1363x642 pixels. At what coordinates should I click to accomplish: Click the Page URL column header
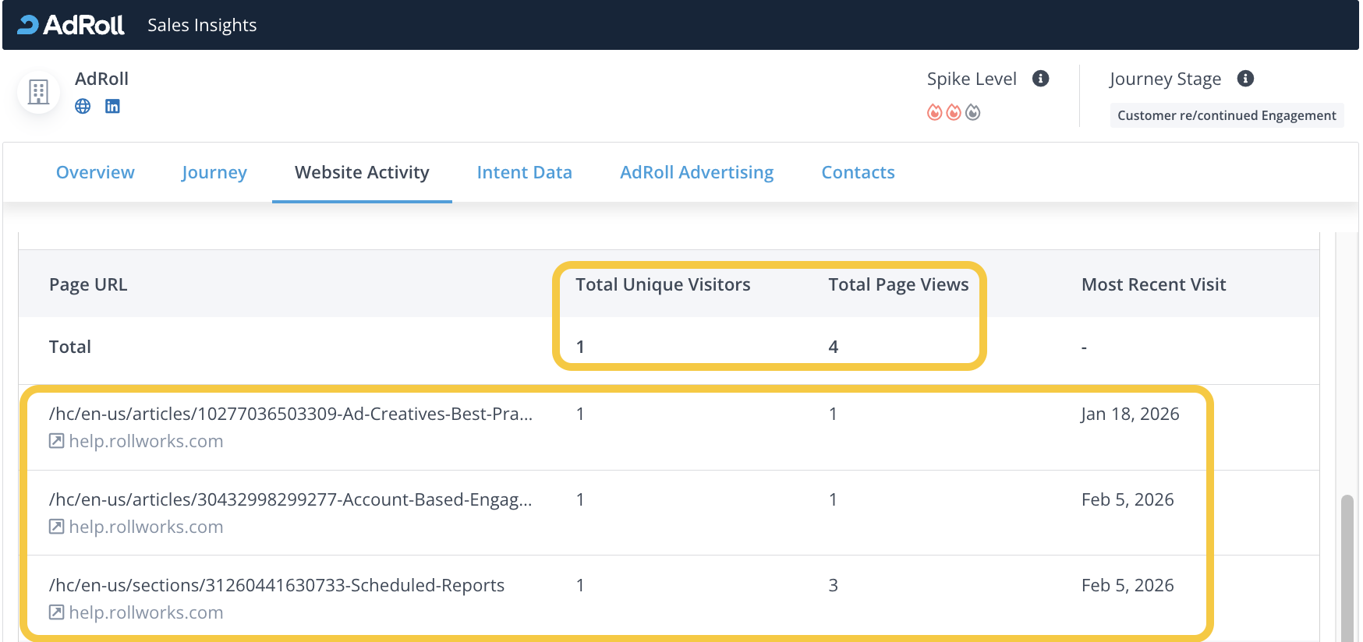[88, 284]
